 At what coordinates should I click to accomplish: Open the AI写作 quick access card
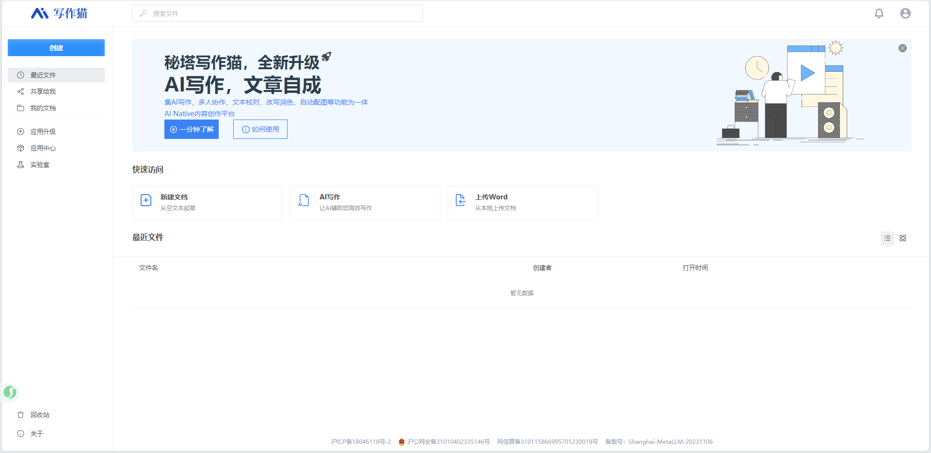pos(365,203)
